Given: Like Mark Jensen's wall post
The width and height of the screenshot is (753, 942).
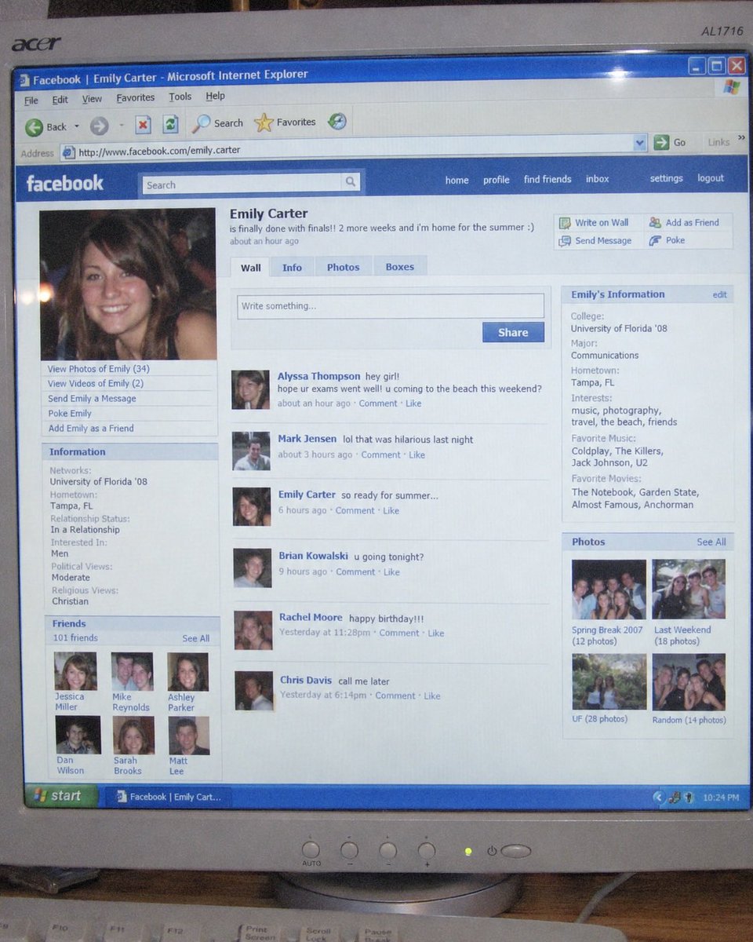Looking at the screenshot, I should [x=417, y=455].
